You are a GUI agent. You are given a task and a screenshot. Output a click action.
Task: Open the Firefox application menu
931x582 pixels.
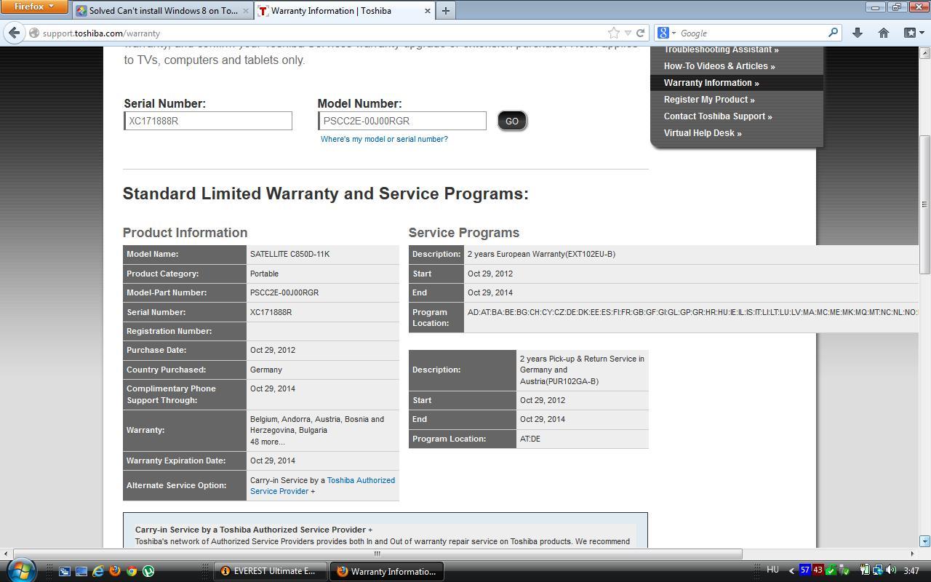[x=34, y=7]
